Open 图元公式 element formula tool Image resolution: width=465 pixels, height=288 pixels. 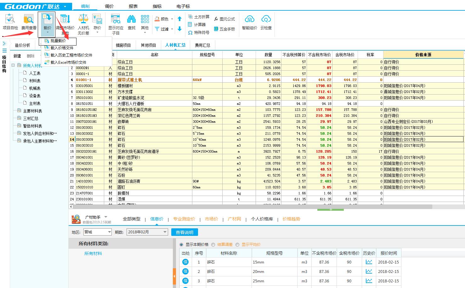[x=224, y=19]
